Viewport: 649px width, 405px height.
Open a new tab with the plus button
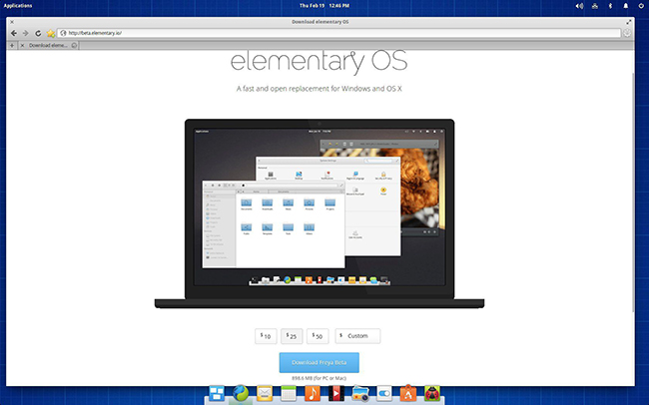click(12, 45)
